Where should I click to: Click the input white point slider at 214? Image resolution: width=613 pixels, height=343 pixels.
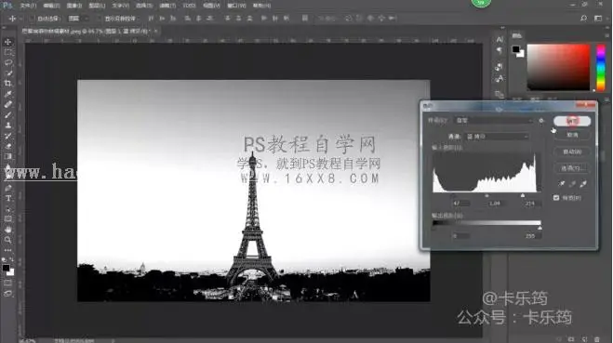click(x=523, y=195)
